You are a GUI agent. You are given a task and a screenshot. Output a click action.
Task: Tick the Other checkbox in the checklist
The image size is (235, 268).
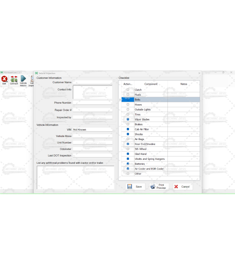click(x=128, y=174)
